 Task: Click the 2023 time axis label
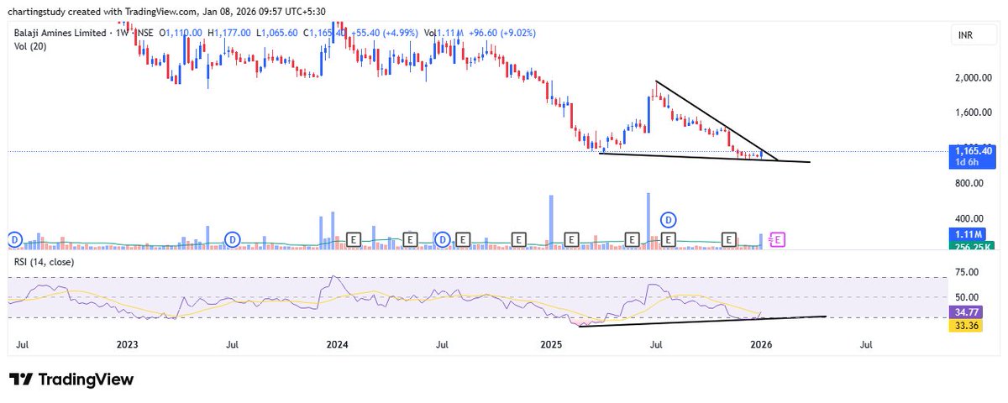[127, 345]
